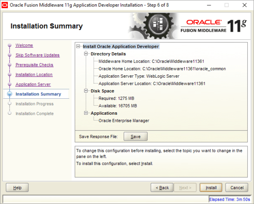254x204 pixels.
Task: Return to the Prerequisite Checks step
Action: point(34,65)
